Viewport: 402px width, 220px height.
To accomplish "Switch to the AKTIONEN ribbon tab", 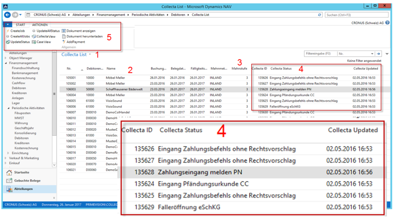I will tap(40, 25).
